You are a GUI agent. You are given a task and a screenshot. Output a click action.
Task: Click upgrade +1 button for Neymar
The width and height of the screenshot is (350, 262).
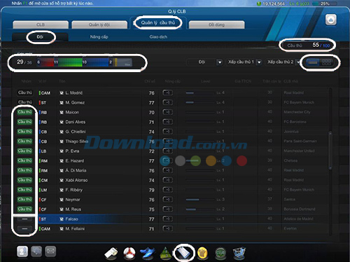pyautogui.click(x=167, y=200)
